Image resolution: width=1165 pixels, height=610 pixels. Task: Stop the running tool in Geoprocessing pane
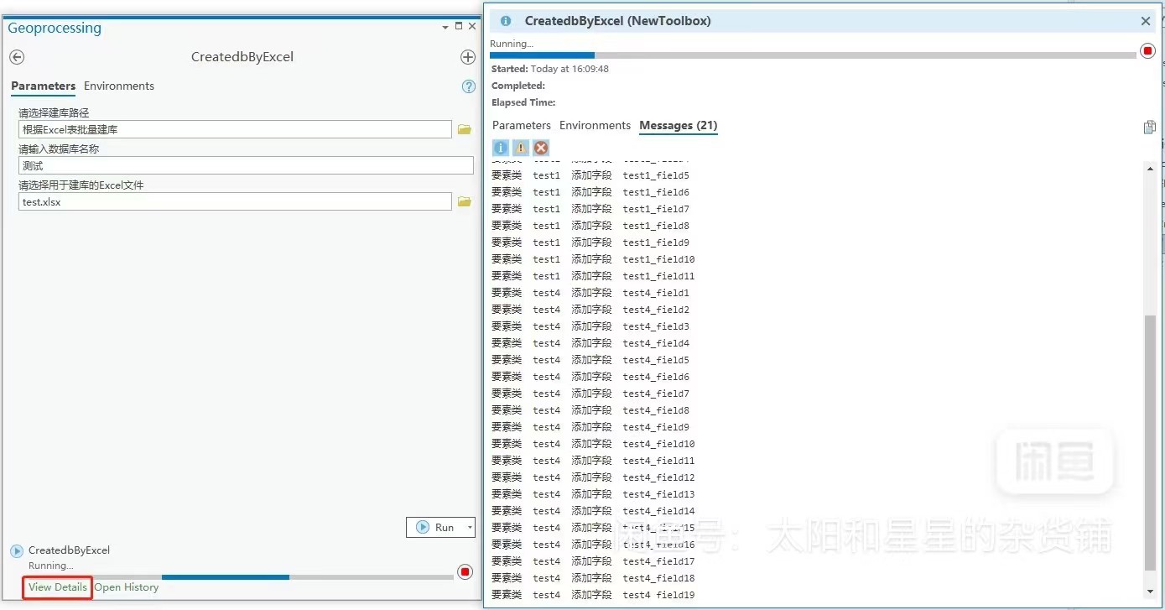pos(465,572)
